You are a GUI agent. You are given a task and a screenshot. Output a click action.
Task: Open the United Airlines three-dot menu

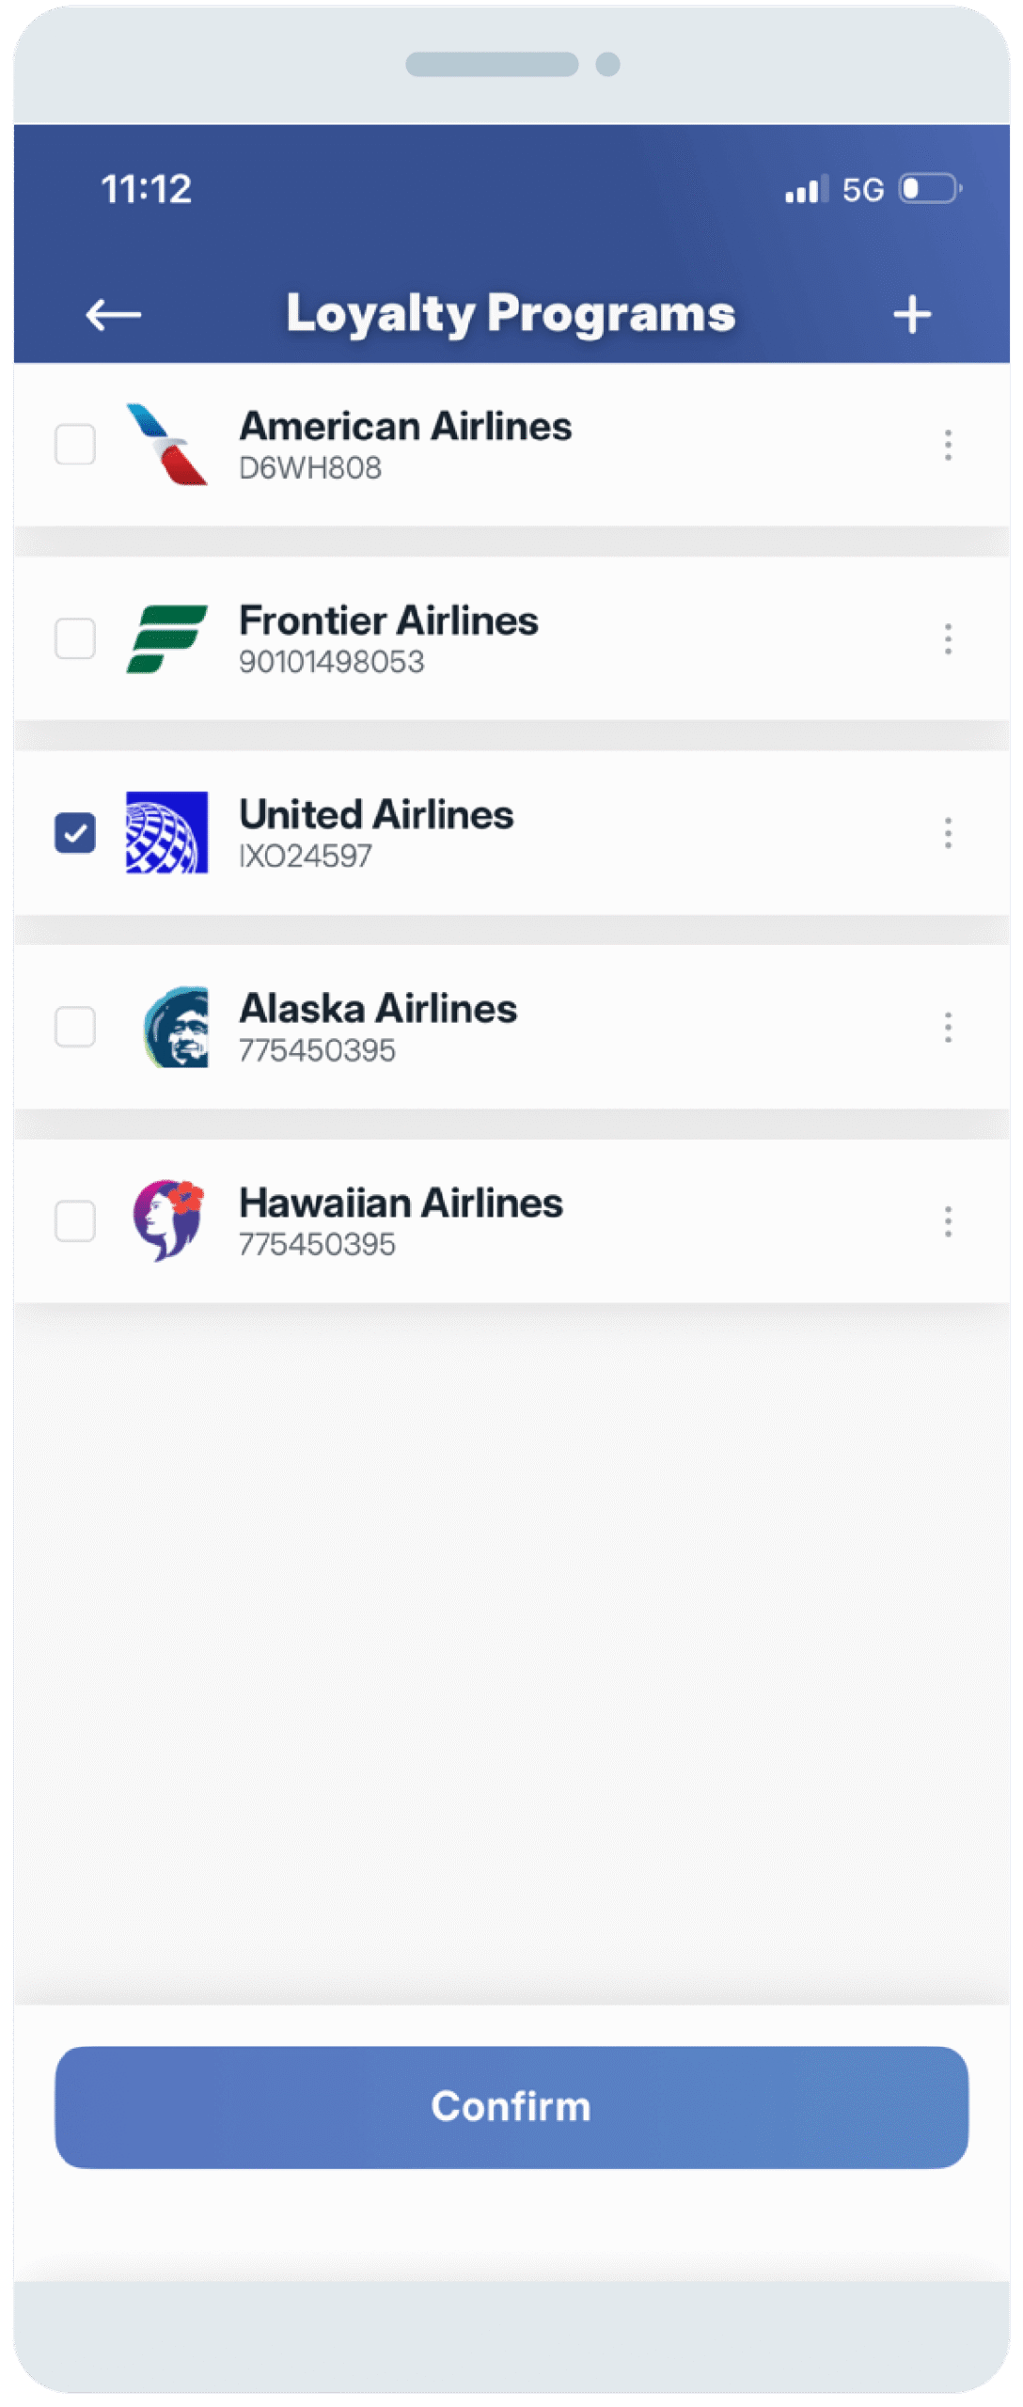948,833
